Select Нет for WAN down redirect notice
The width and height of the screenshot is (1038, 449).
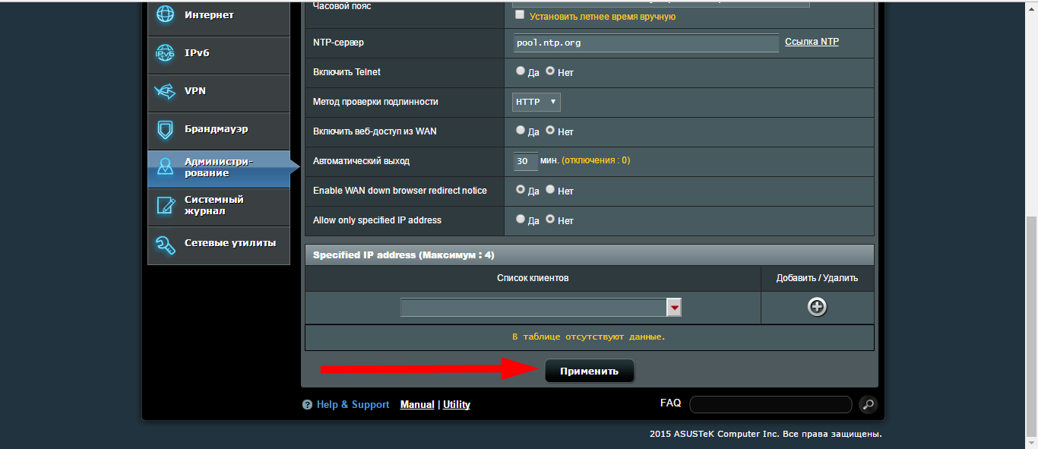point(550,190)
